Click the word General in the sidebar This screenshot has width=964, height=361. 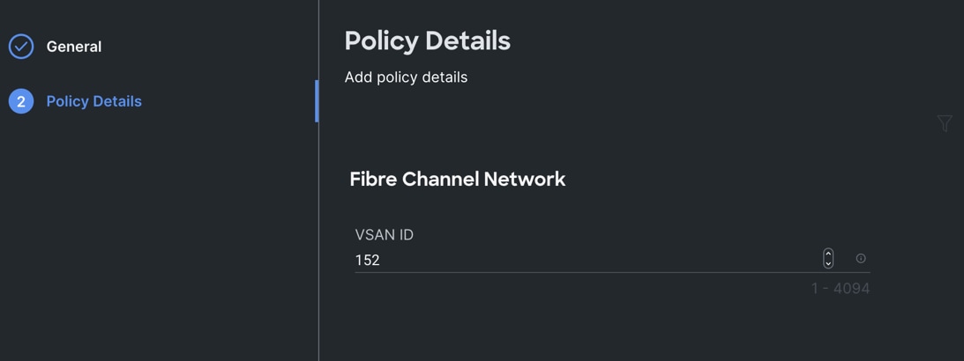(73, 47)
